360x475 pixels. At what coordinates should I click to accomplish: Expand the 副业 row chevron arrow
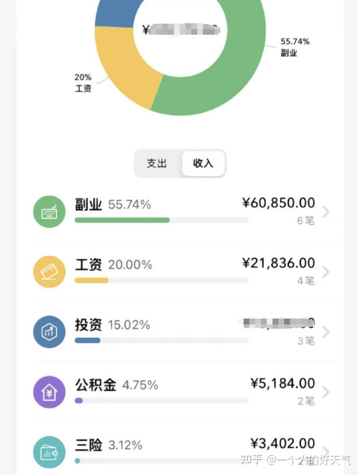coord(326,212)
